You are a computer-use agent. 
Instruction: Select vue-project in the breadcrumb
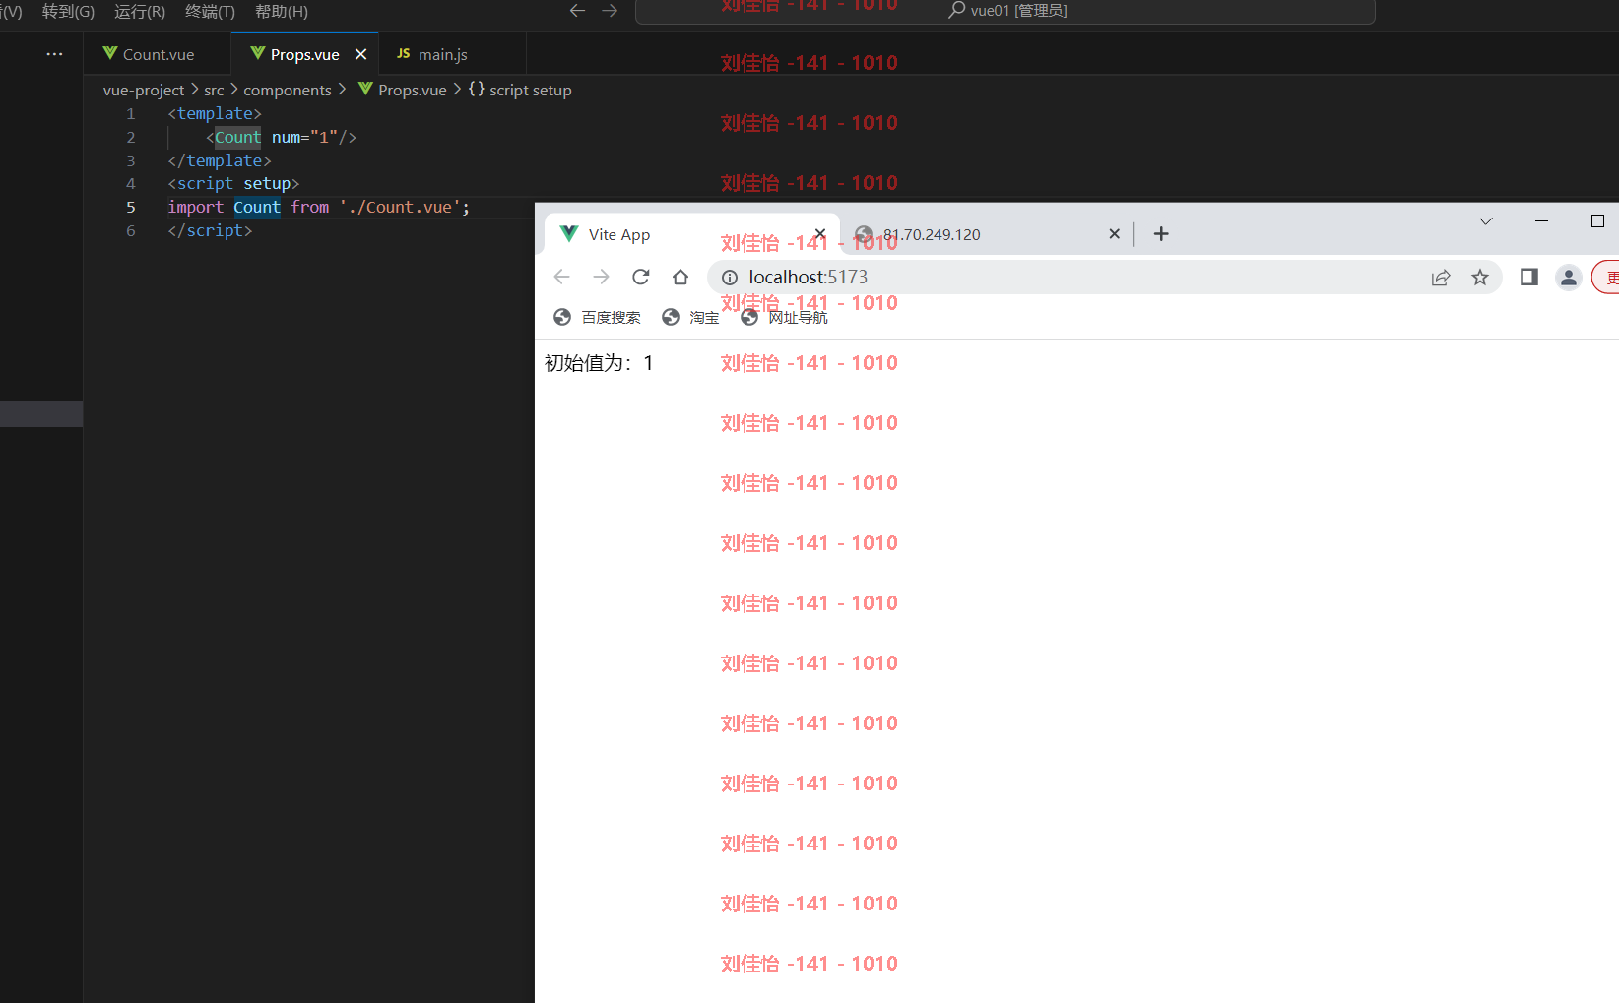click(144, 90)
